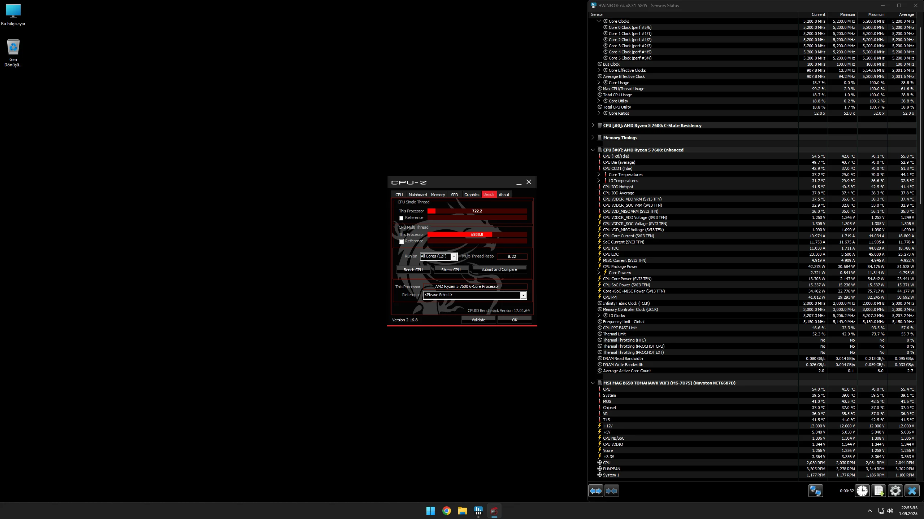Click the Bench CPU button

413,270
